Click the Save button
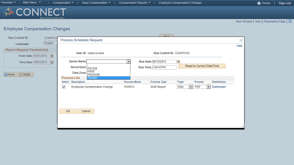The height and width of the screenshot is (165, 294). tap(10, 74)
